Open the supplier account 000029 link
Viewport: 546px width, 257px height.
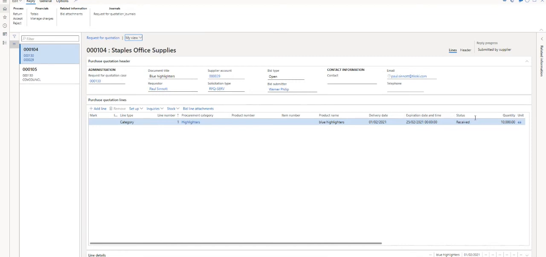coord(215,76)
